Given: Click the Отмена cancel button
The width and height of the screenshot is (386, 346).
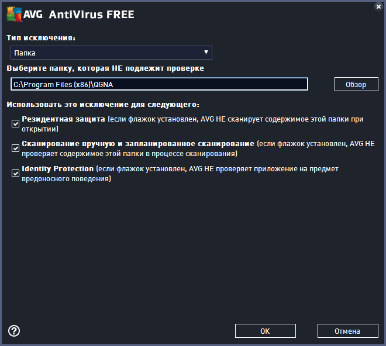Looking at the screenshot, I should [348, 331].
